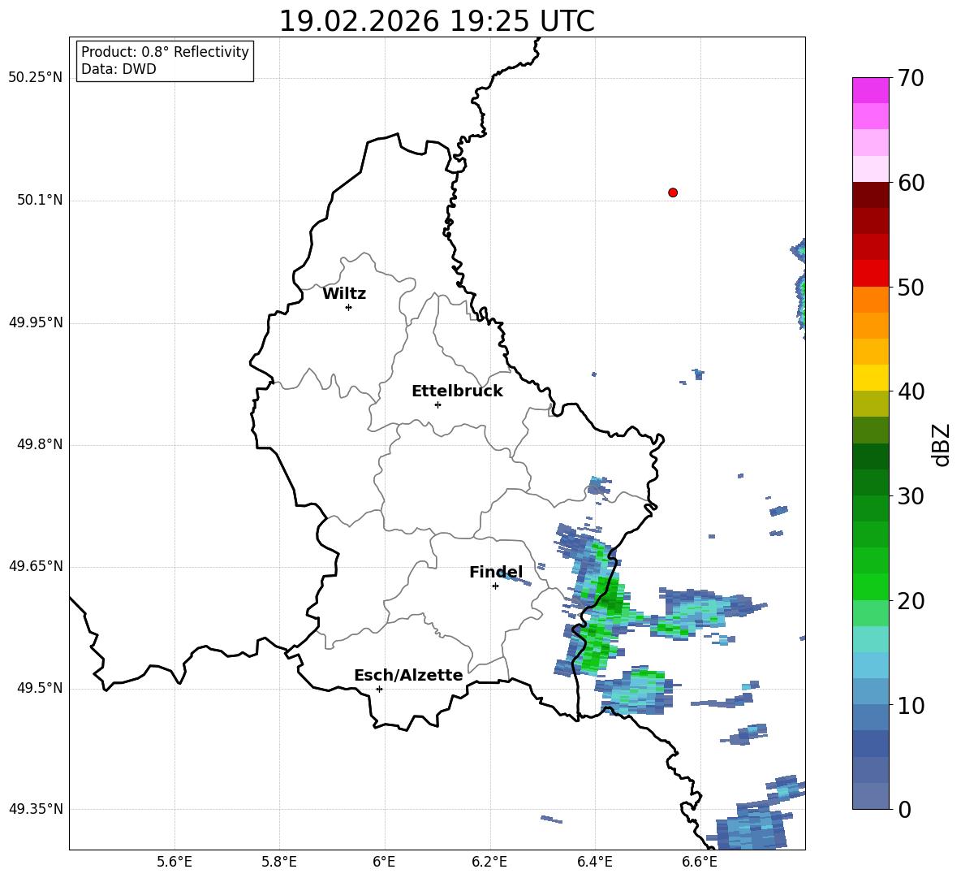Click the 49.65°N latitude label
This screenshot has height=878, width=961.
pos(36,565)
